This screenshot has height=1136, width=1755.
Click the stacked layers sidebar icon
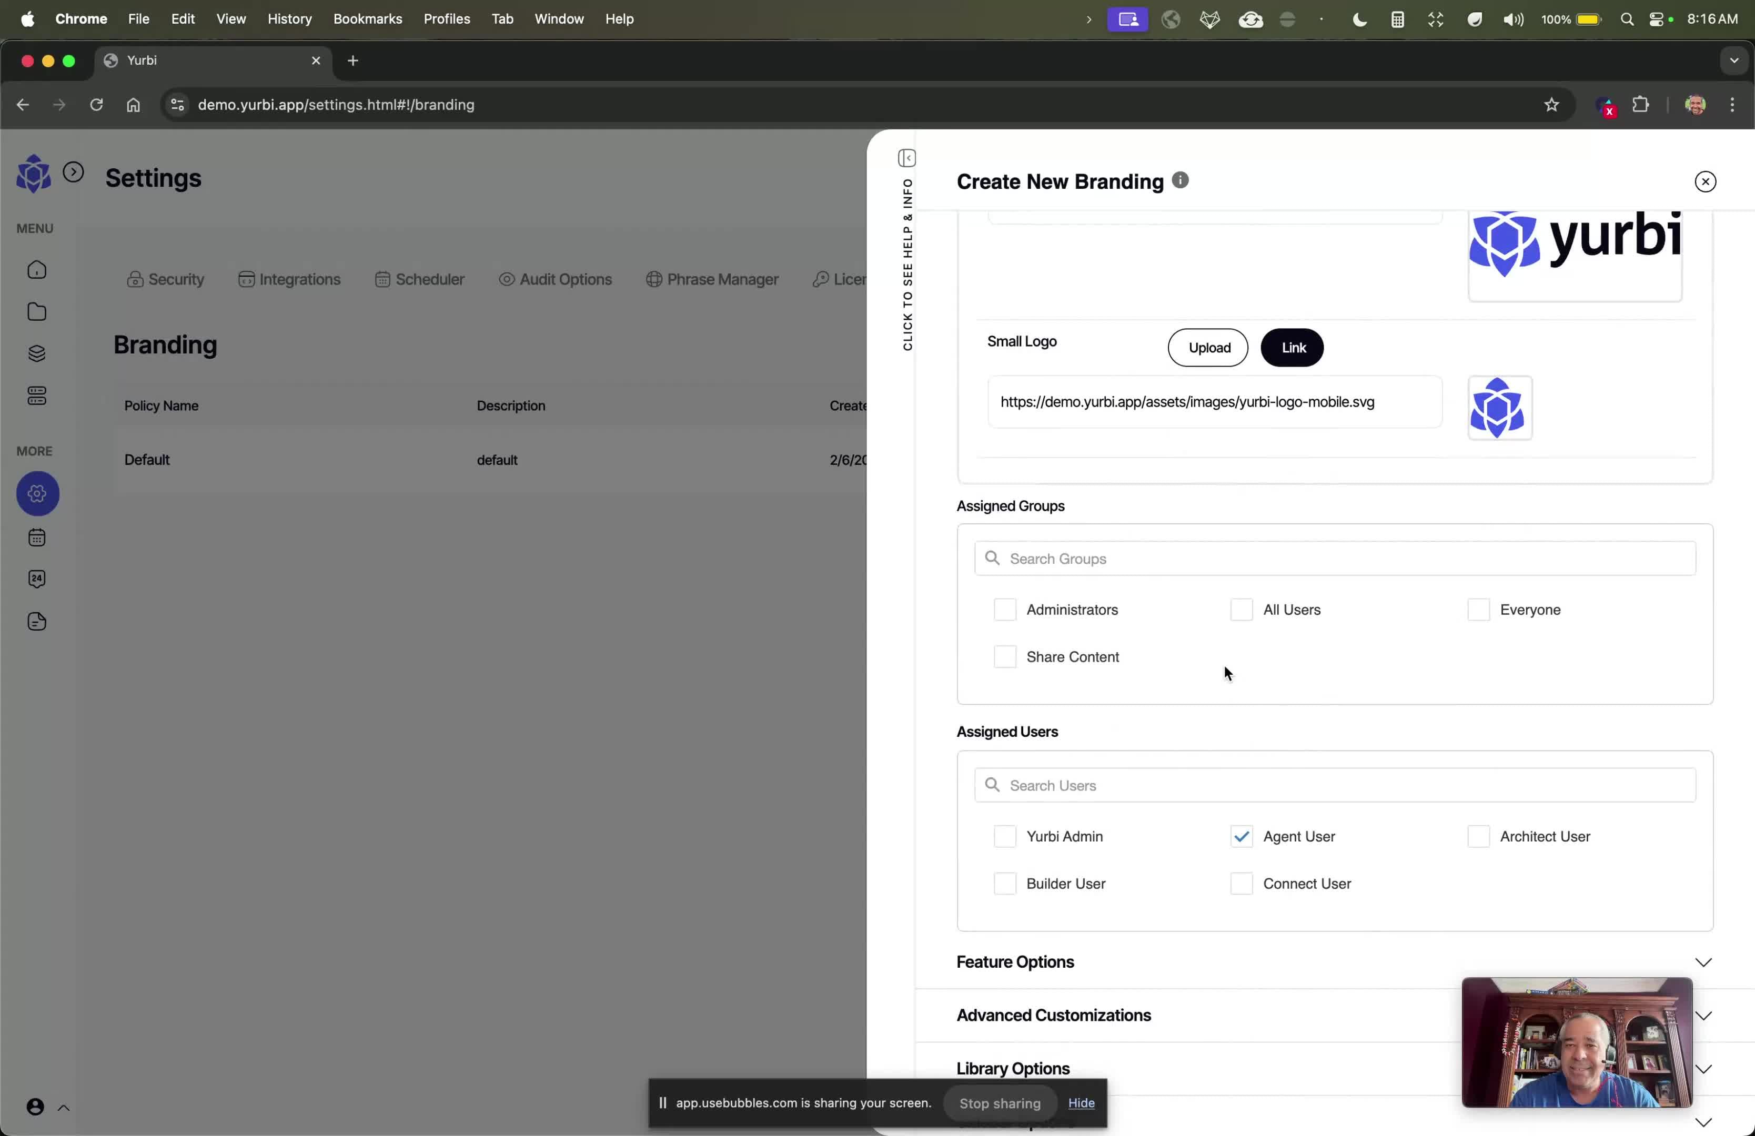click(x=37, y=354)
